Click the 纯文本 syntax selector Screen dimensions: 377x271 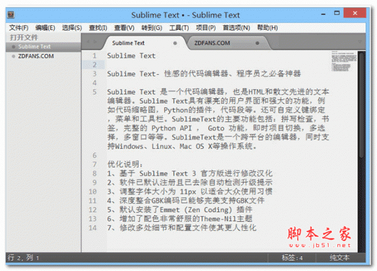pyautogui.click(x=339, y=258)
